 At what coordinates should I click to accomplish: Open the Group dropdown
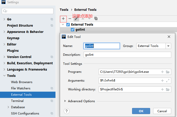tap(168, 46)
